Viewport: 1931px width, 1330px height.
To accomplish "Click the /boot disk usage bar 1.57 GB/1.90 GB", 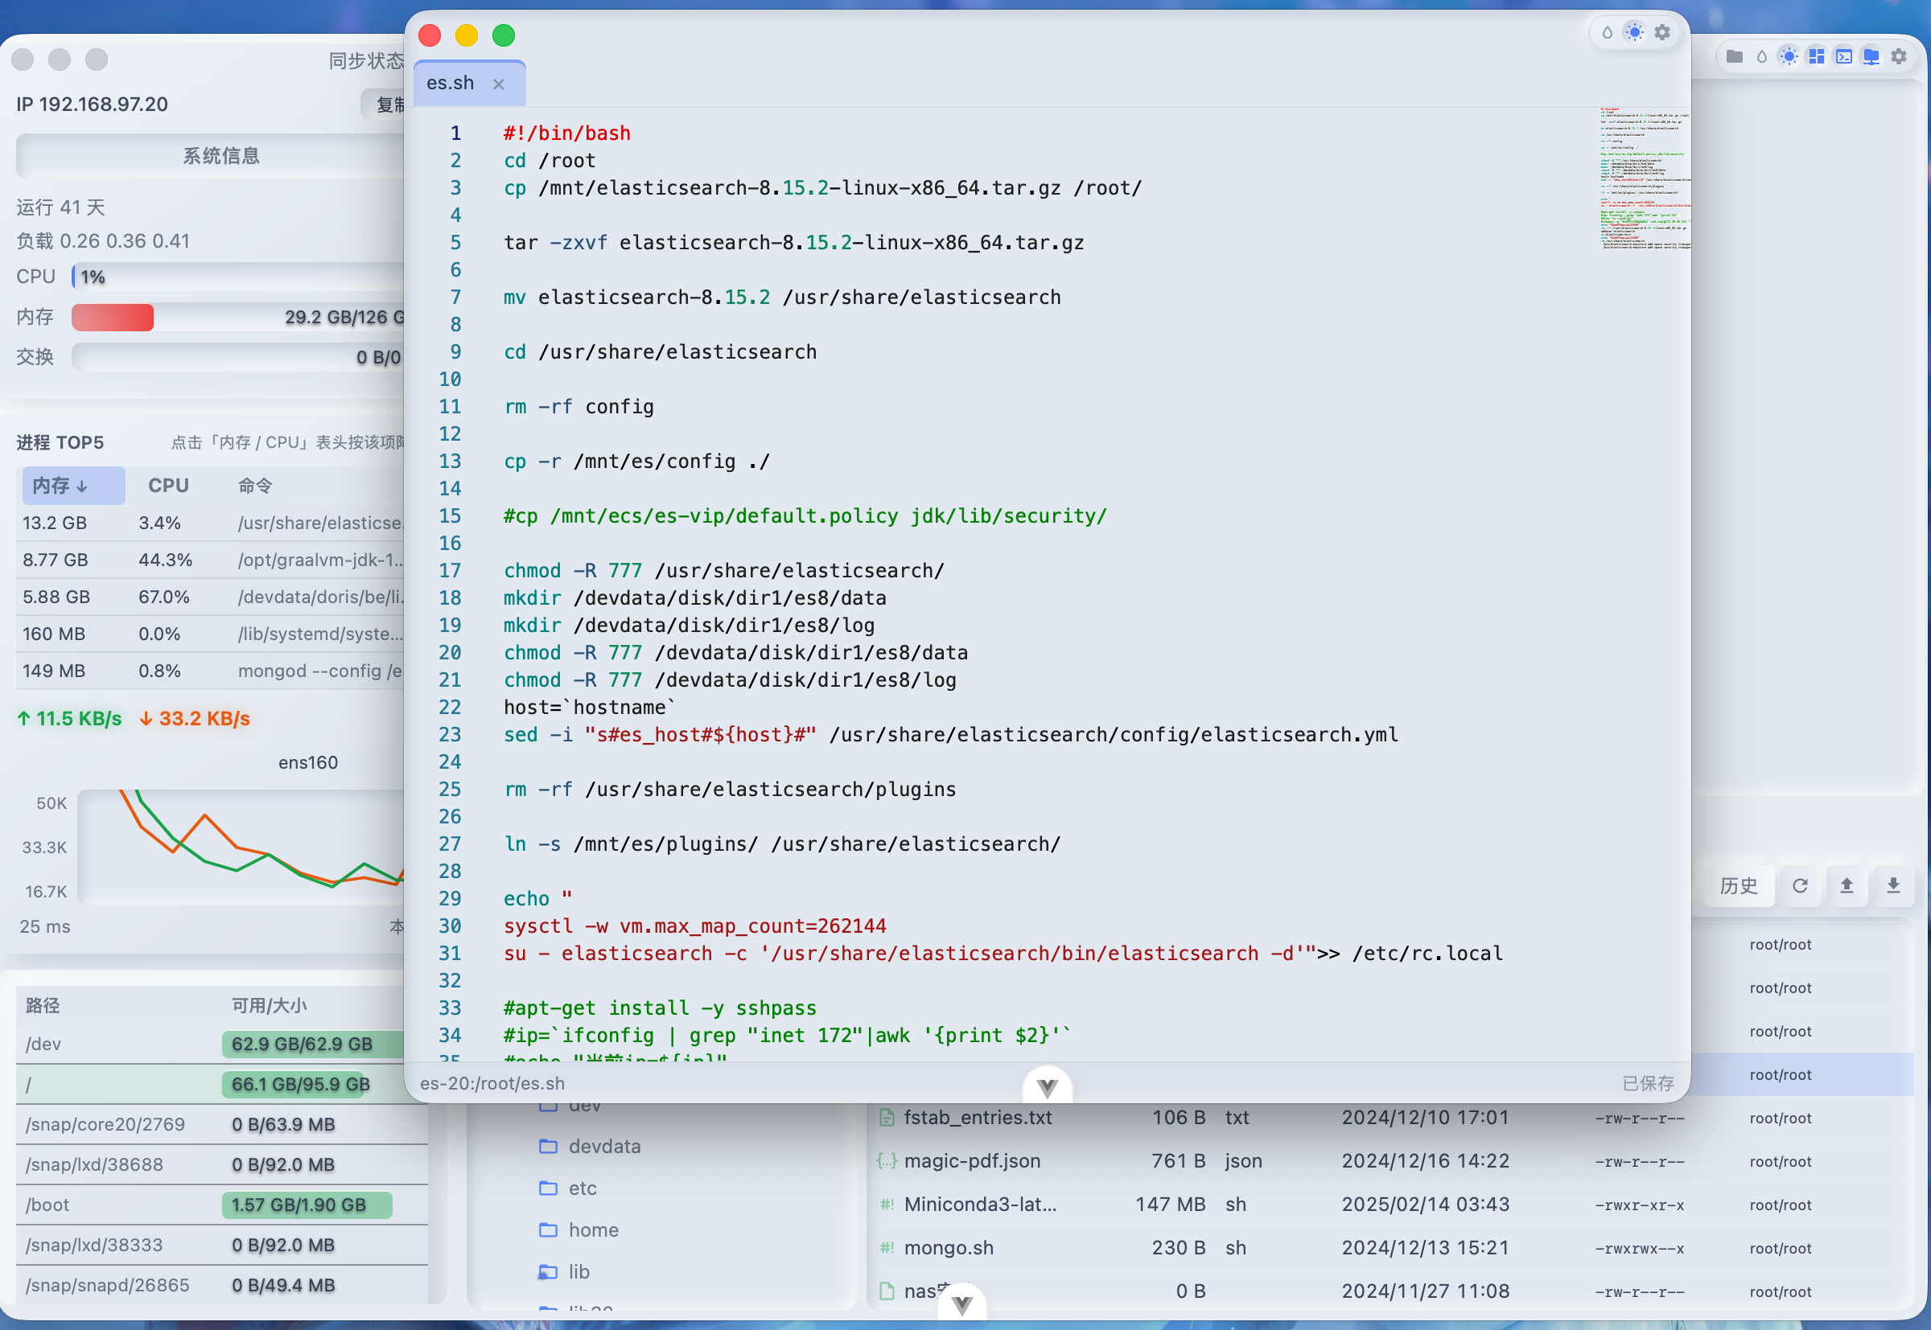I will tap(307, 1205).
